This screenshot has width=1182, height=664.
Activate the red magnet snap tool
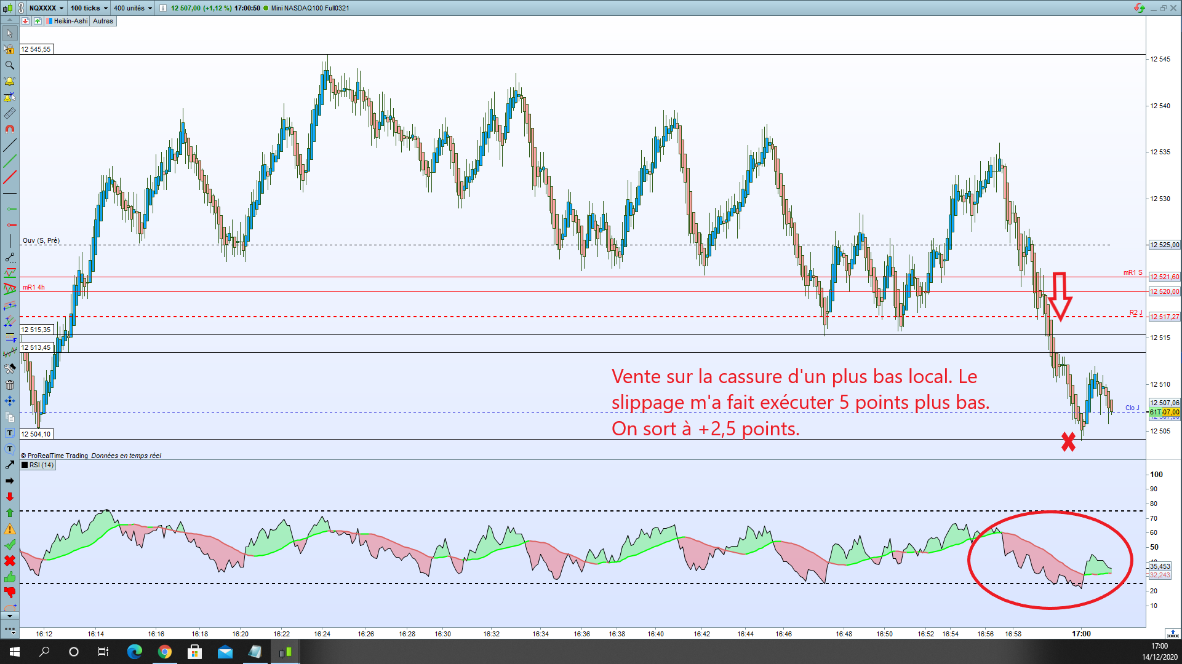coord(9,129)
